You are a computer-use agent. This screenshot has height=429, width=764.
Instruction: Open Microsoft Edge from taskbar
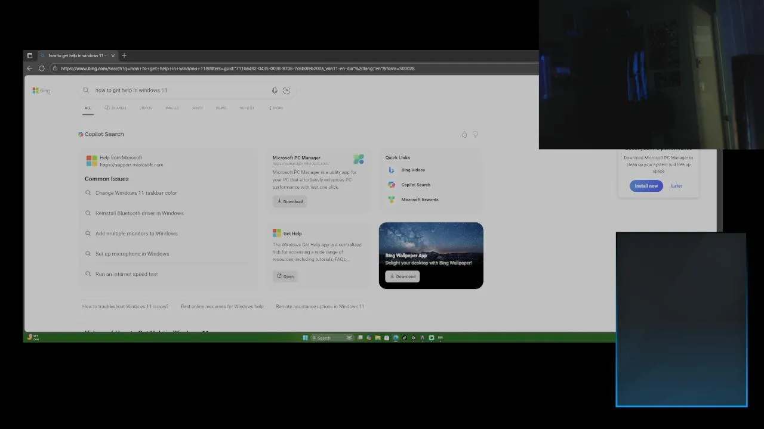395,338
